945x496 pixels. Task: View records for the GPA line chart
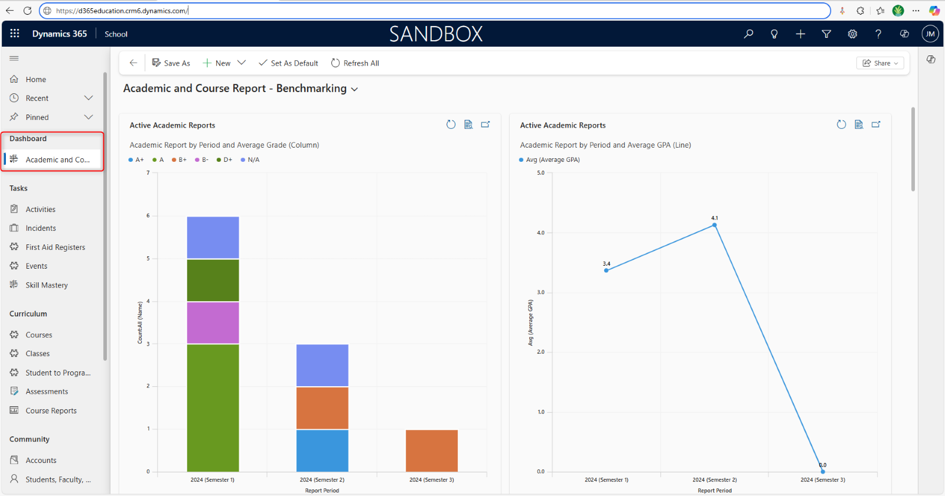click(859, 125)
